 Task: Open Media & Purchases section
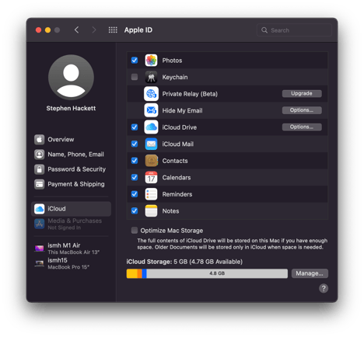click(71, 224)
